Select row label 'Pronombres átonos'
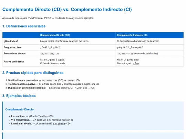Viewport: 186px width, 139px height. (x=14, y=54)
